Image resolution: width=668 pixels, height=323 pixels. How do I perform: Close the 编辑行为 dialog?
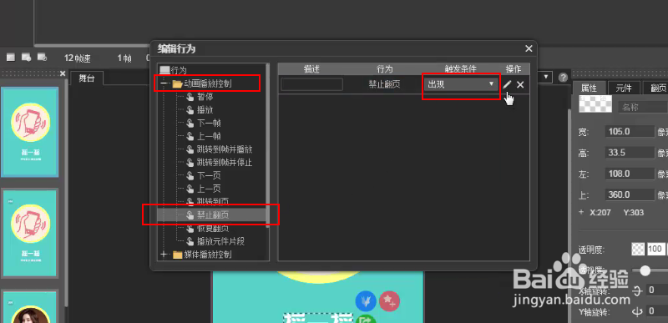[529, 48]
